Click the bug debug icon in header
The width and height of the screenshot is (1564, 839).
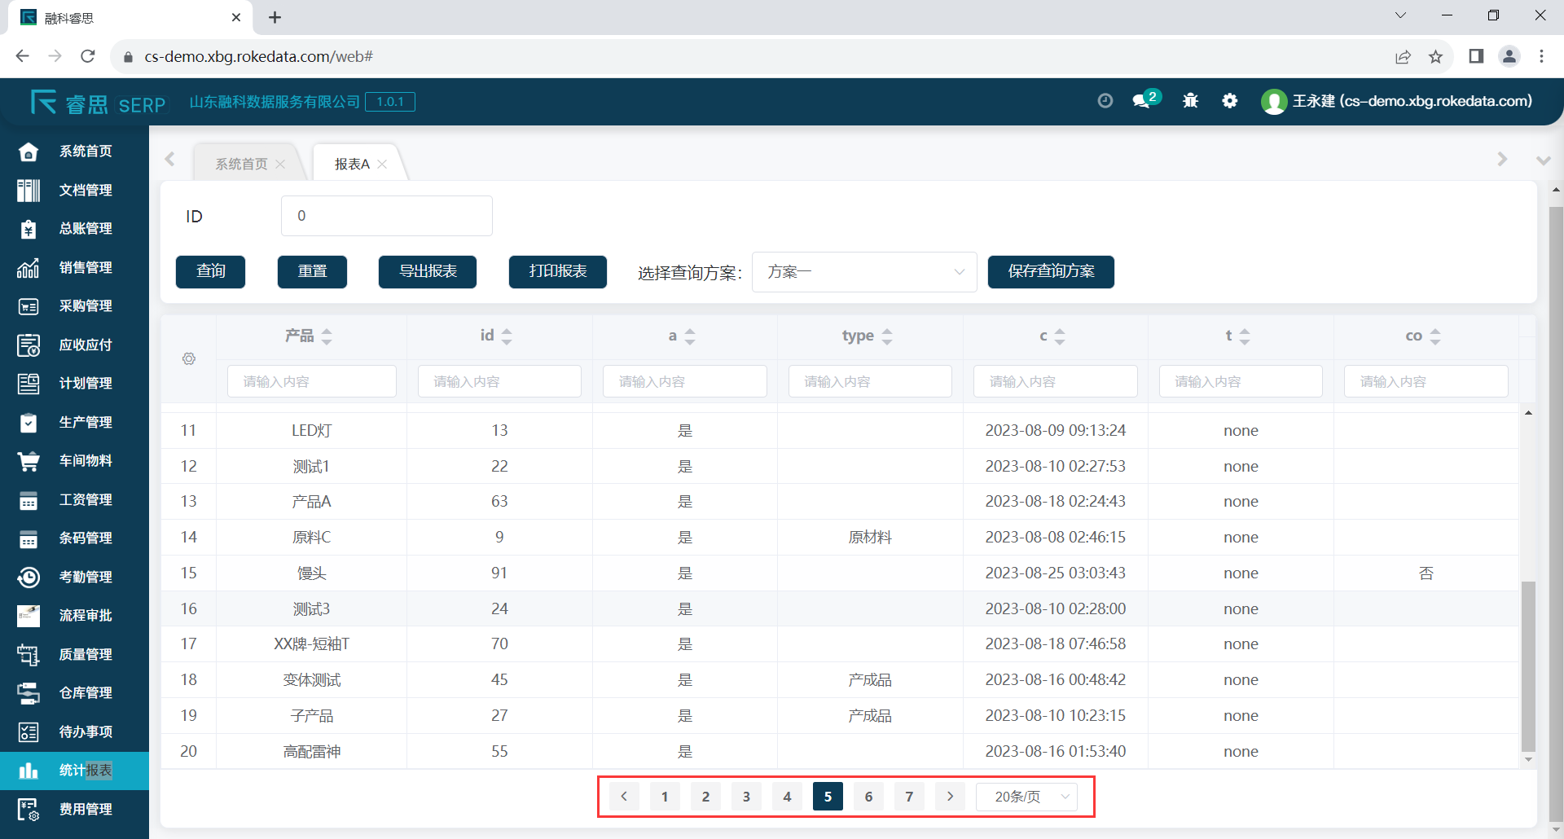coord(1190,101)
